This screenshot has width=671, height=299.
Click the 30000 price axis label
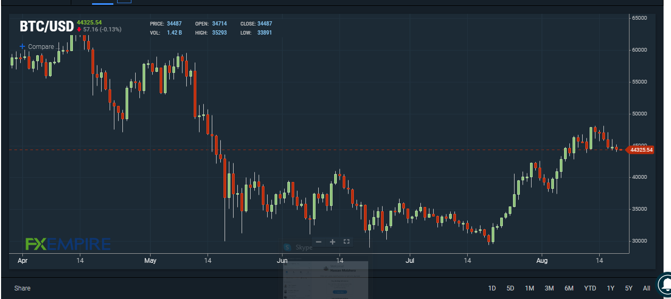(639, 241)
